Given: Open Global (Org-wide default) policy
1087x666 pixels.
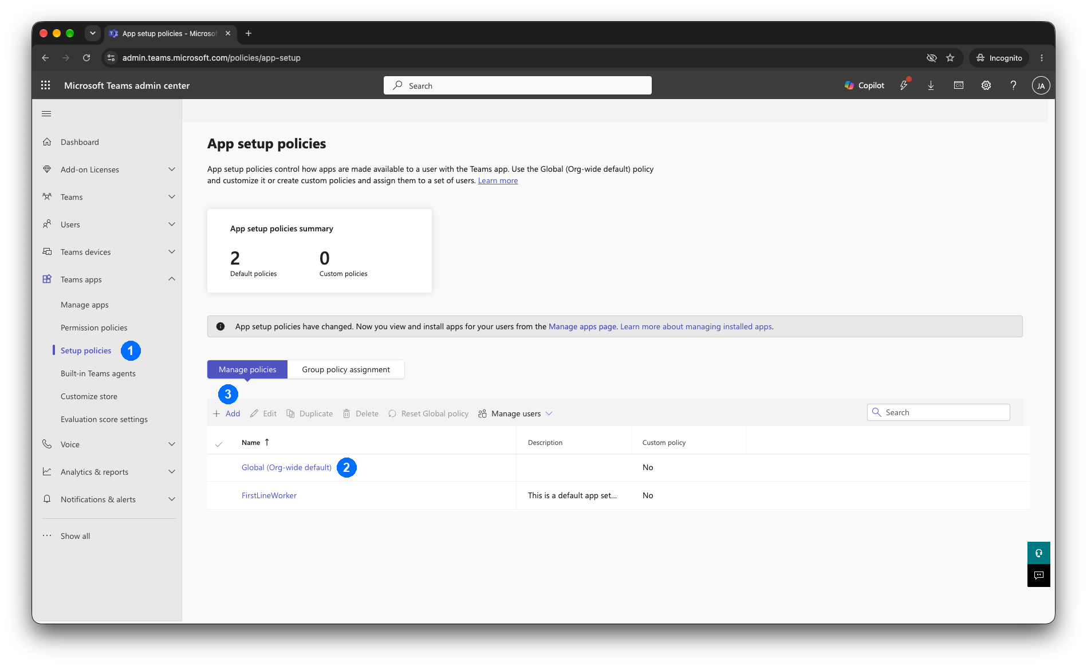Looking at the screenshot, I should pos(286,467).
